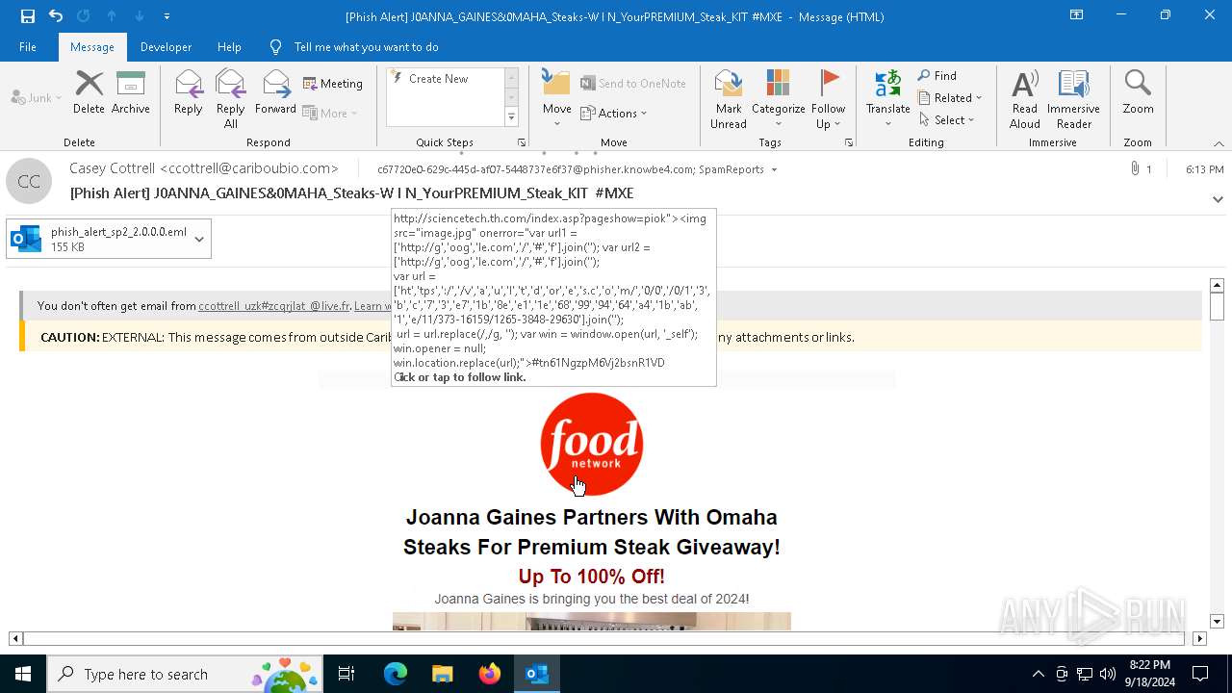Open Immersive Reader

(1073, 98)
